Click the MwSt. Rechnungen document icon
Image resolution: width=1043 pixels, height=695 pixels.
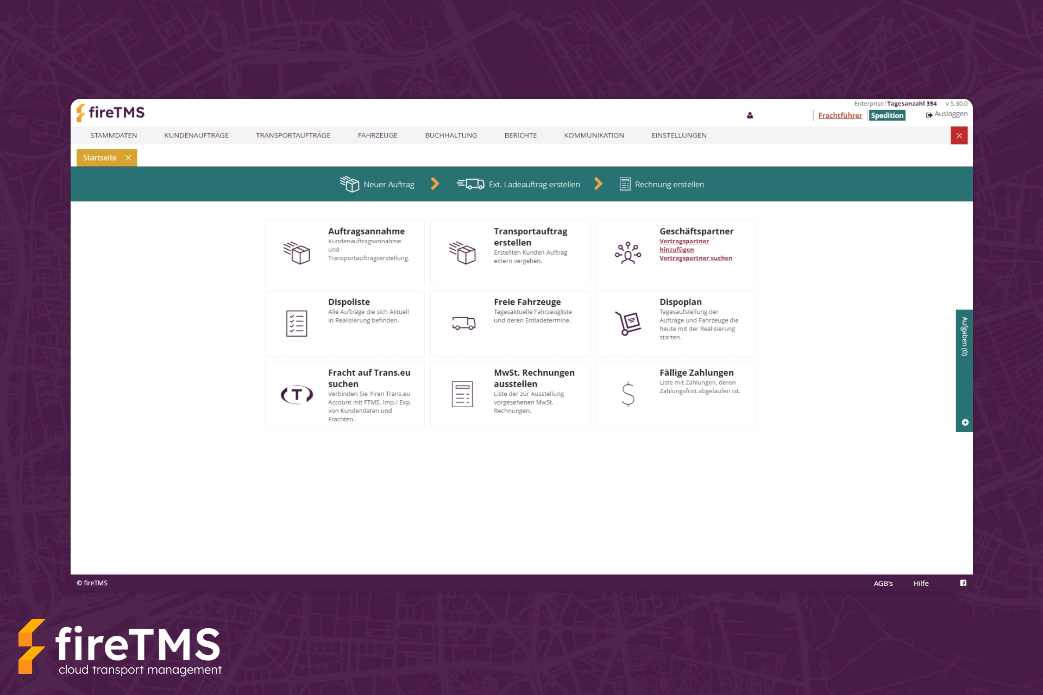462,395
